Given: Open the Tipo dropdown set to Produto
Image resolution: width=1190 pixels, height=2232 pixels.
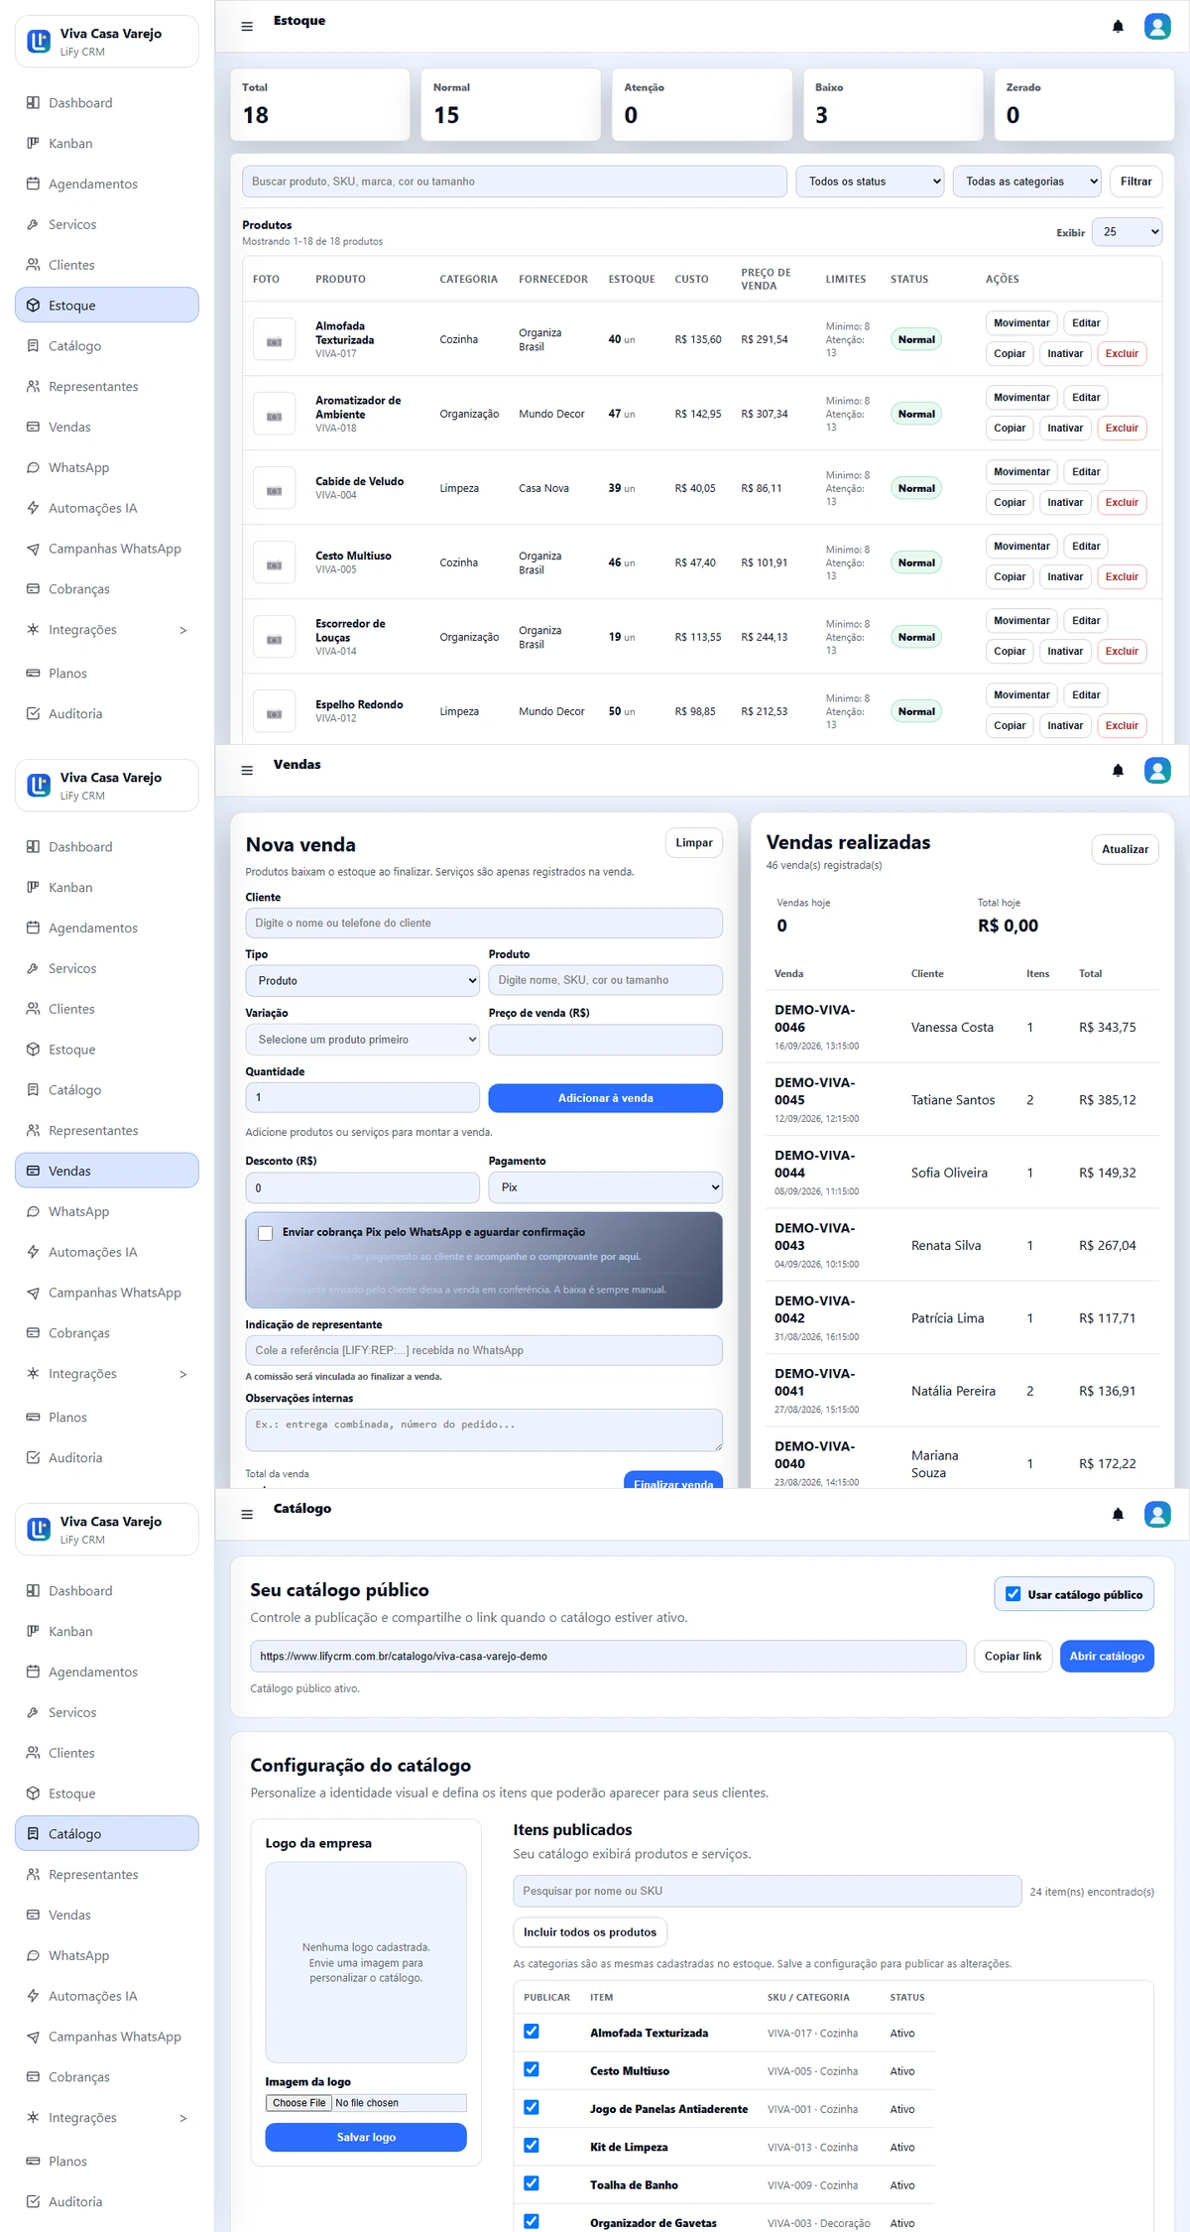Looking at the screenshot, I should (x=362, y=981).
